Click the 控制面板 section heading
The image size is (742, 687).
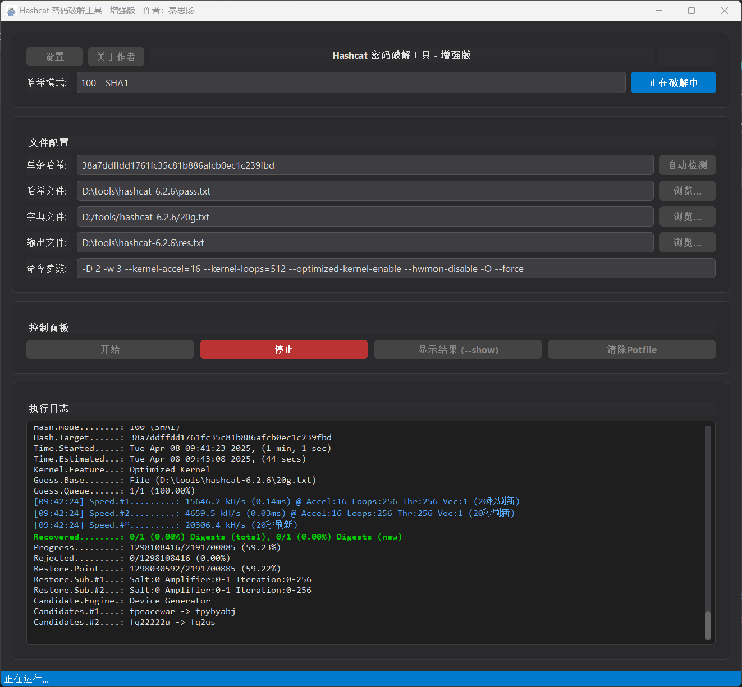(x=49, y=328)
